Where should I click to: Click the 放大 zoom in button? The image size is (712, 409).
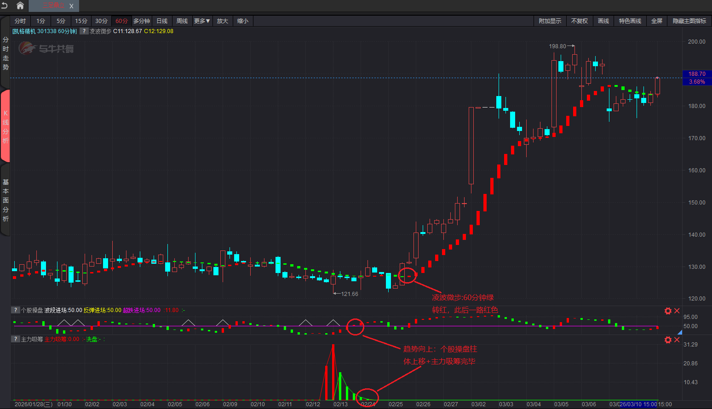(x=223, y=21)
